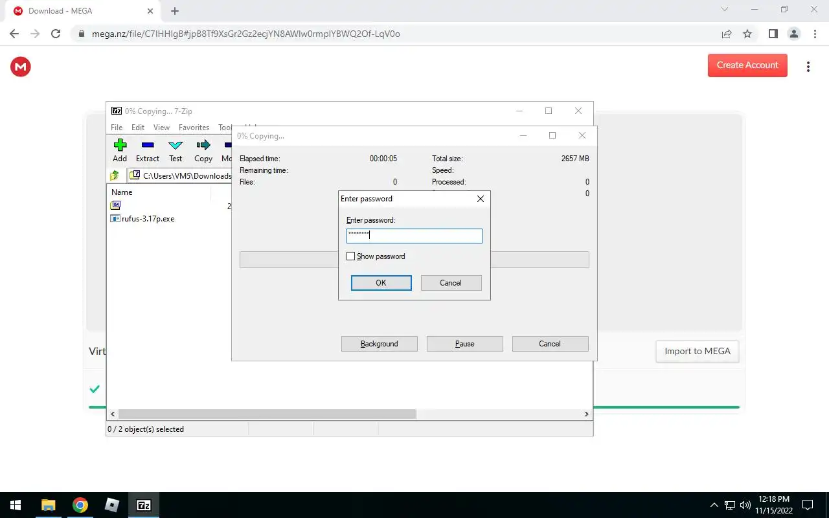Click the copying progress bar

coord(414,260)
